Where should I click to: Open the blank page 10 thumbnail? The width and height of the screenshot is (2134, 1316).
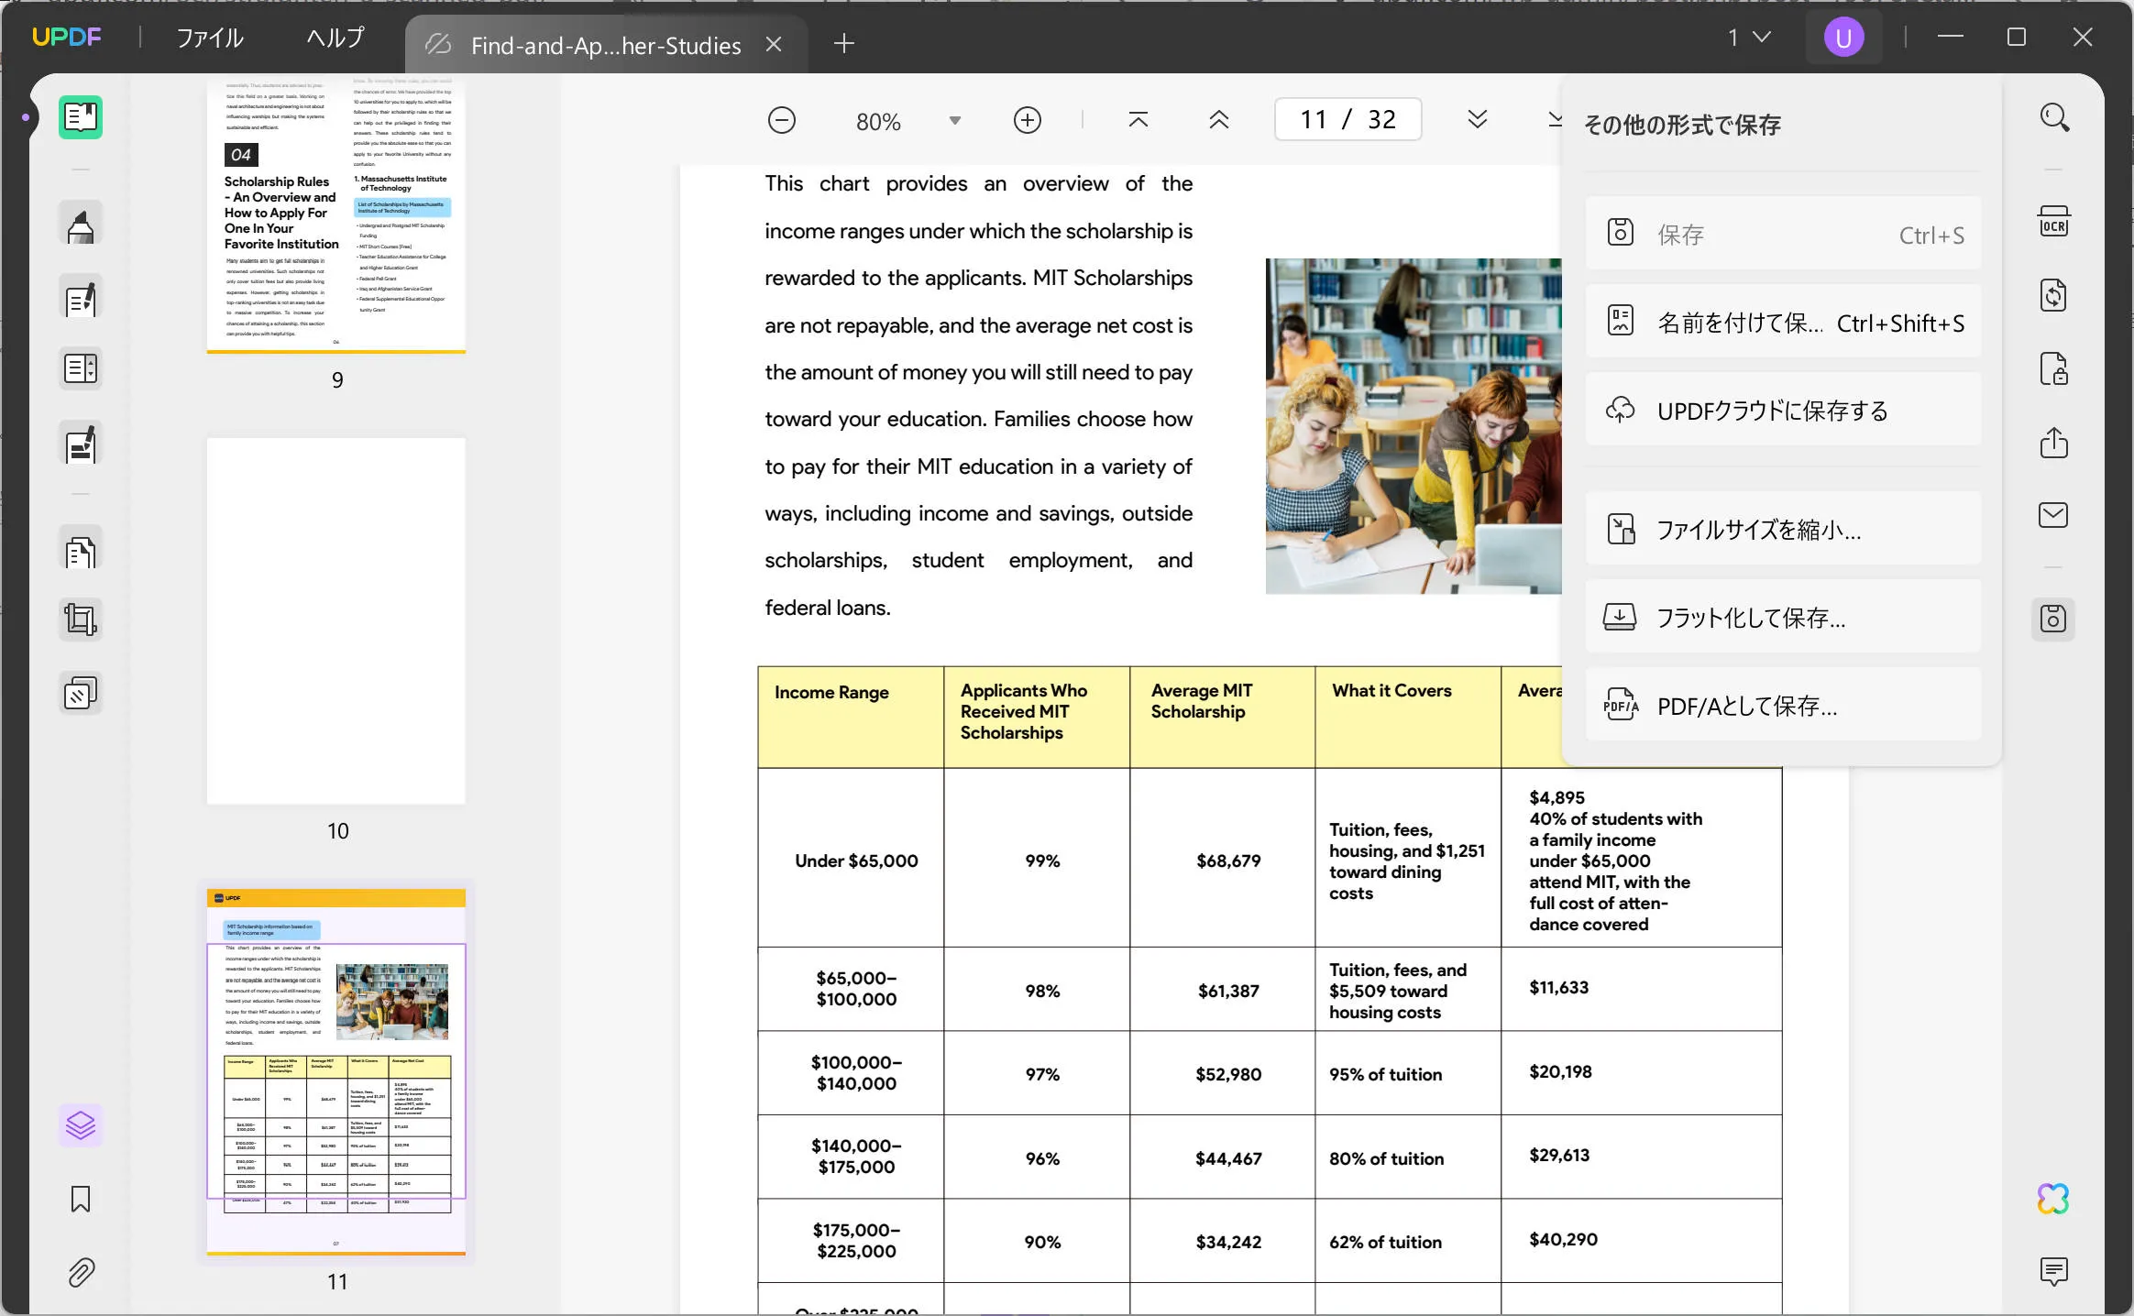tap(336, 620)
